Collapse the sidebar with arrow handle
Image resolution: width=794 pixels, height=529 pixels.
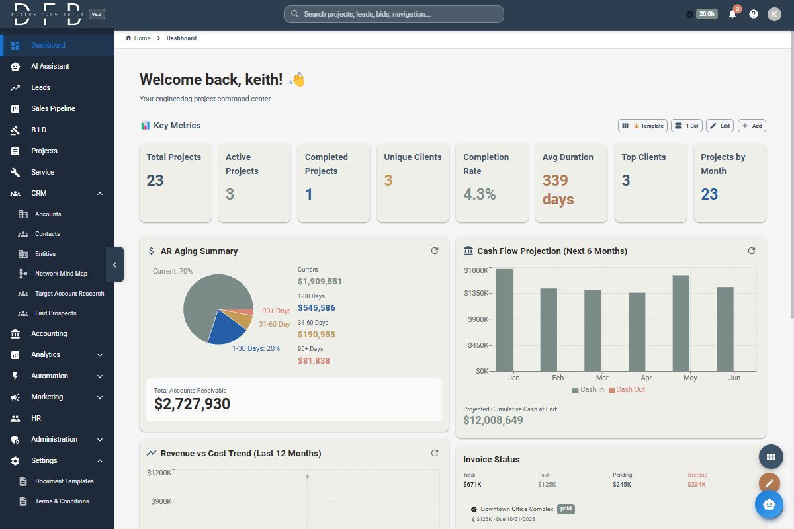(x=114, y=264)
